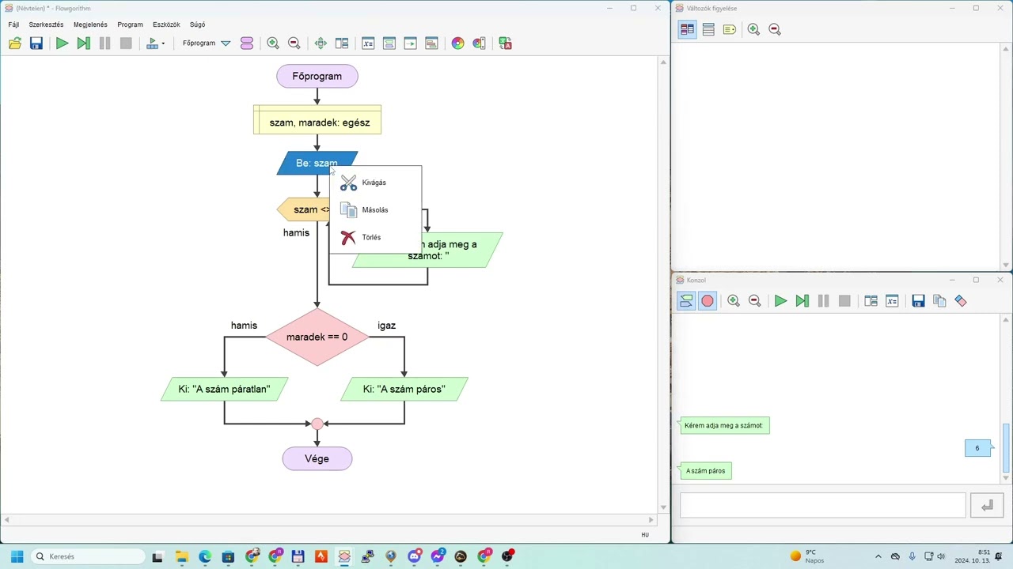The width and height of the screenshot is (1013, 569).
Task: Open the run speed dropdown
Action: [x=156, y=43]
